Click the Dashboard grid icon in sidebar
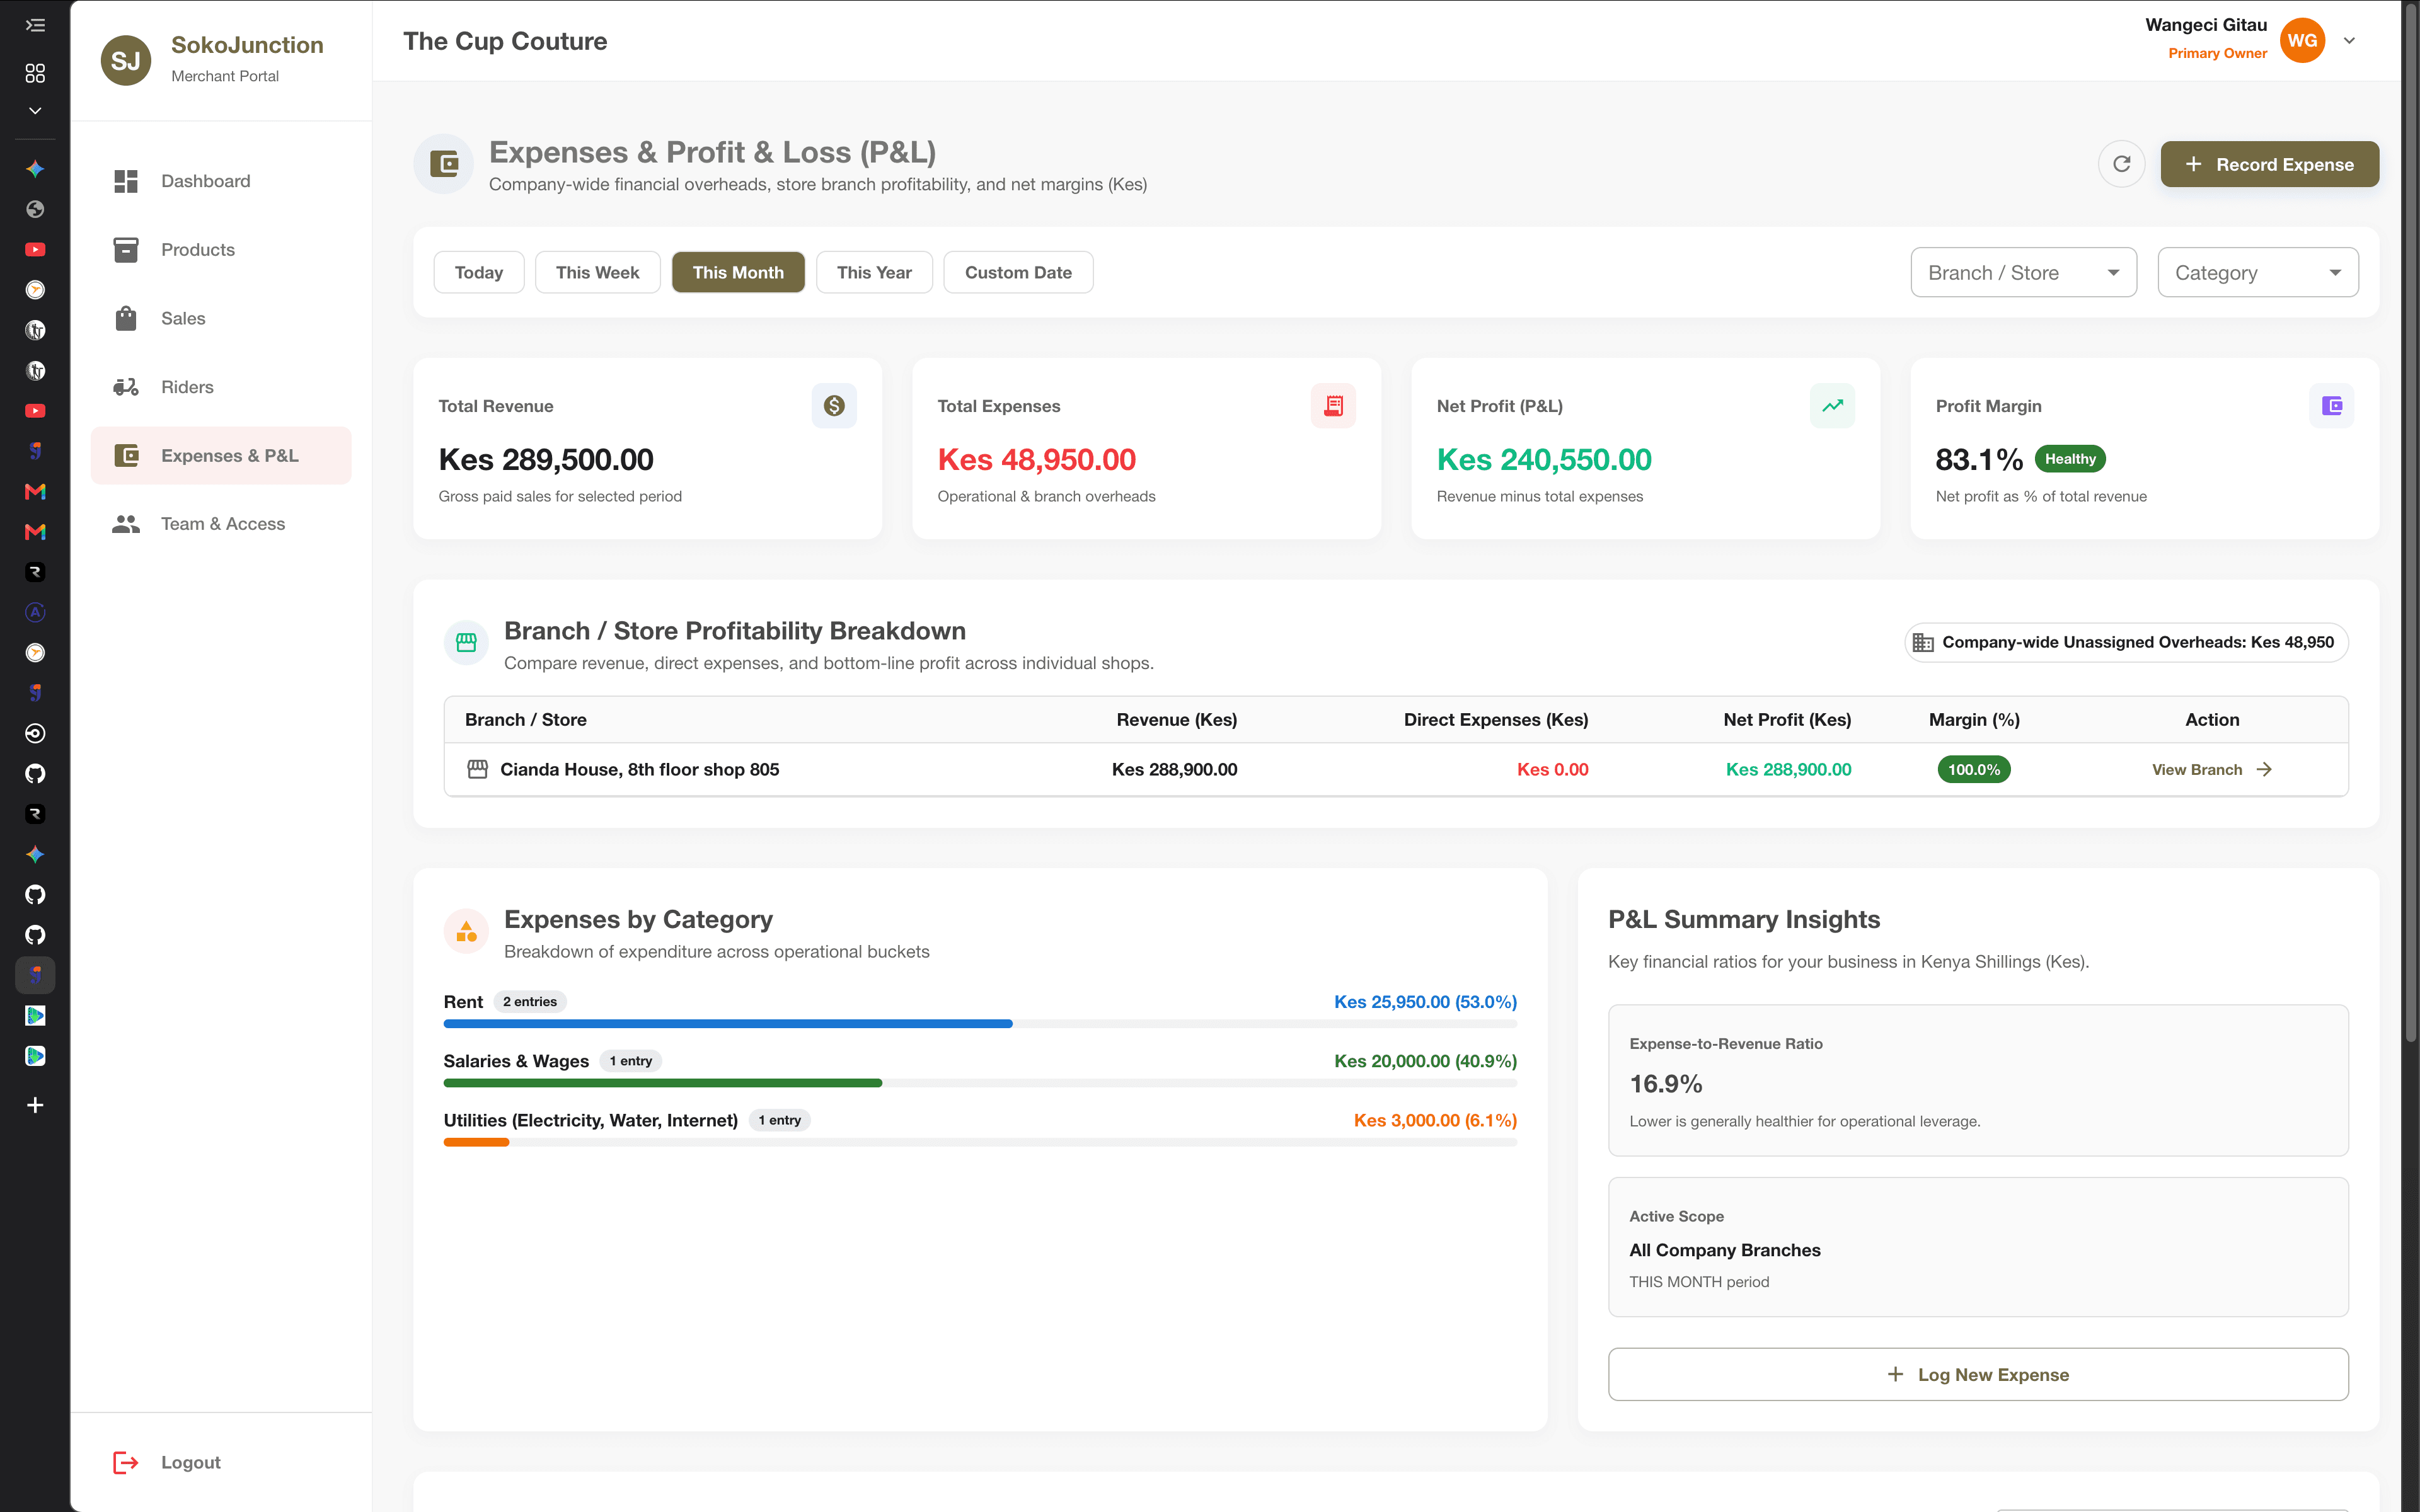 pos(126,181)
